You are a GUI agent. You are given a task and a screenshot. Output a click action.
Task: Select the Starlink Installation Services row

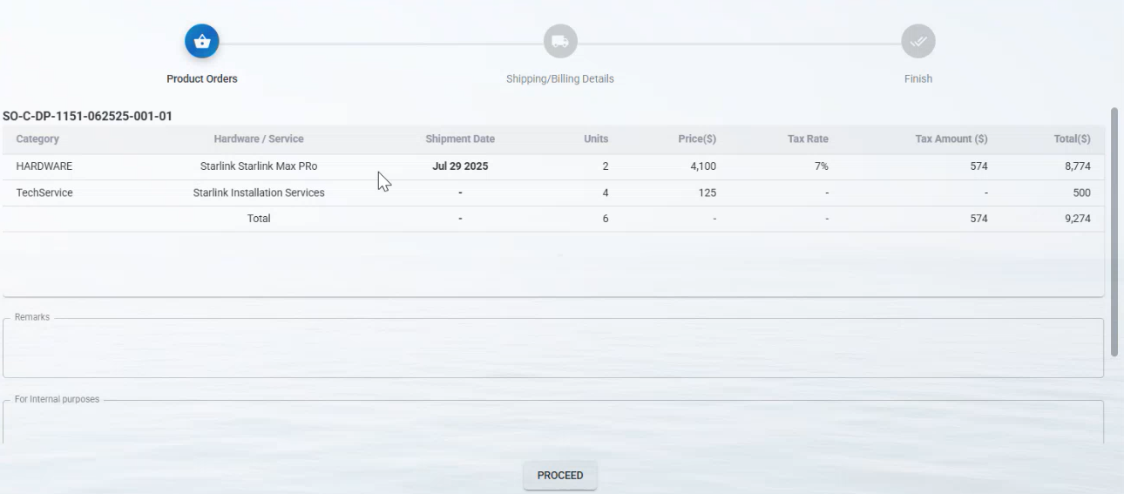click(x=259, y=193)
